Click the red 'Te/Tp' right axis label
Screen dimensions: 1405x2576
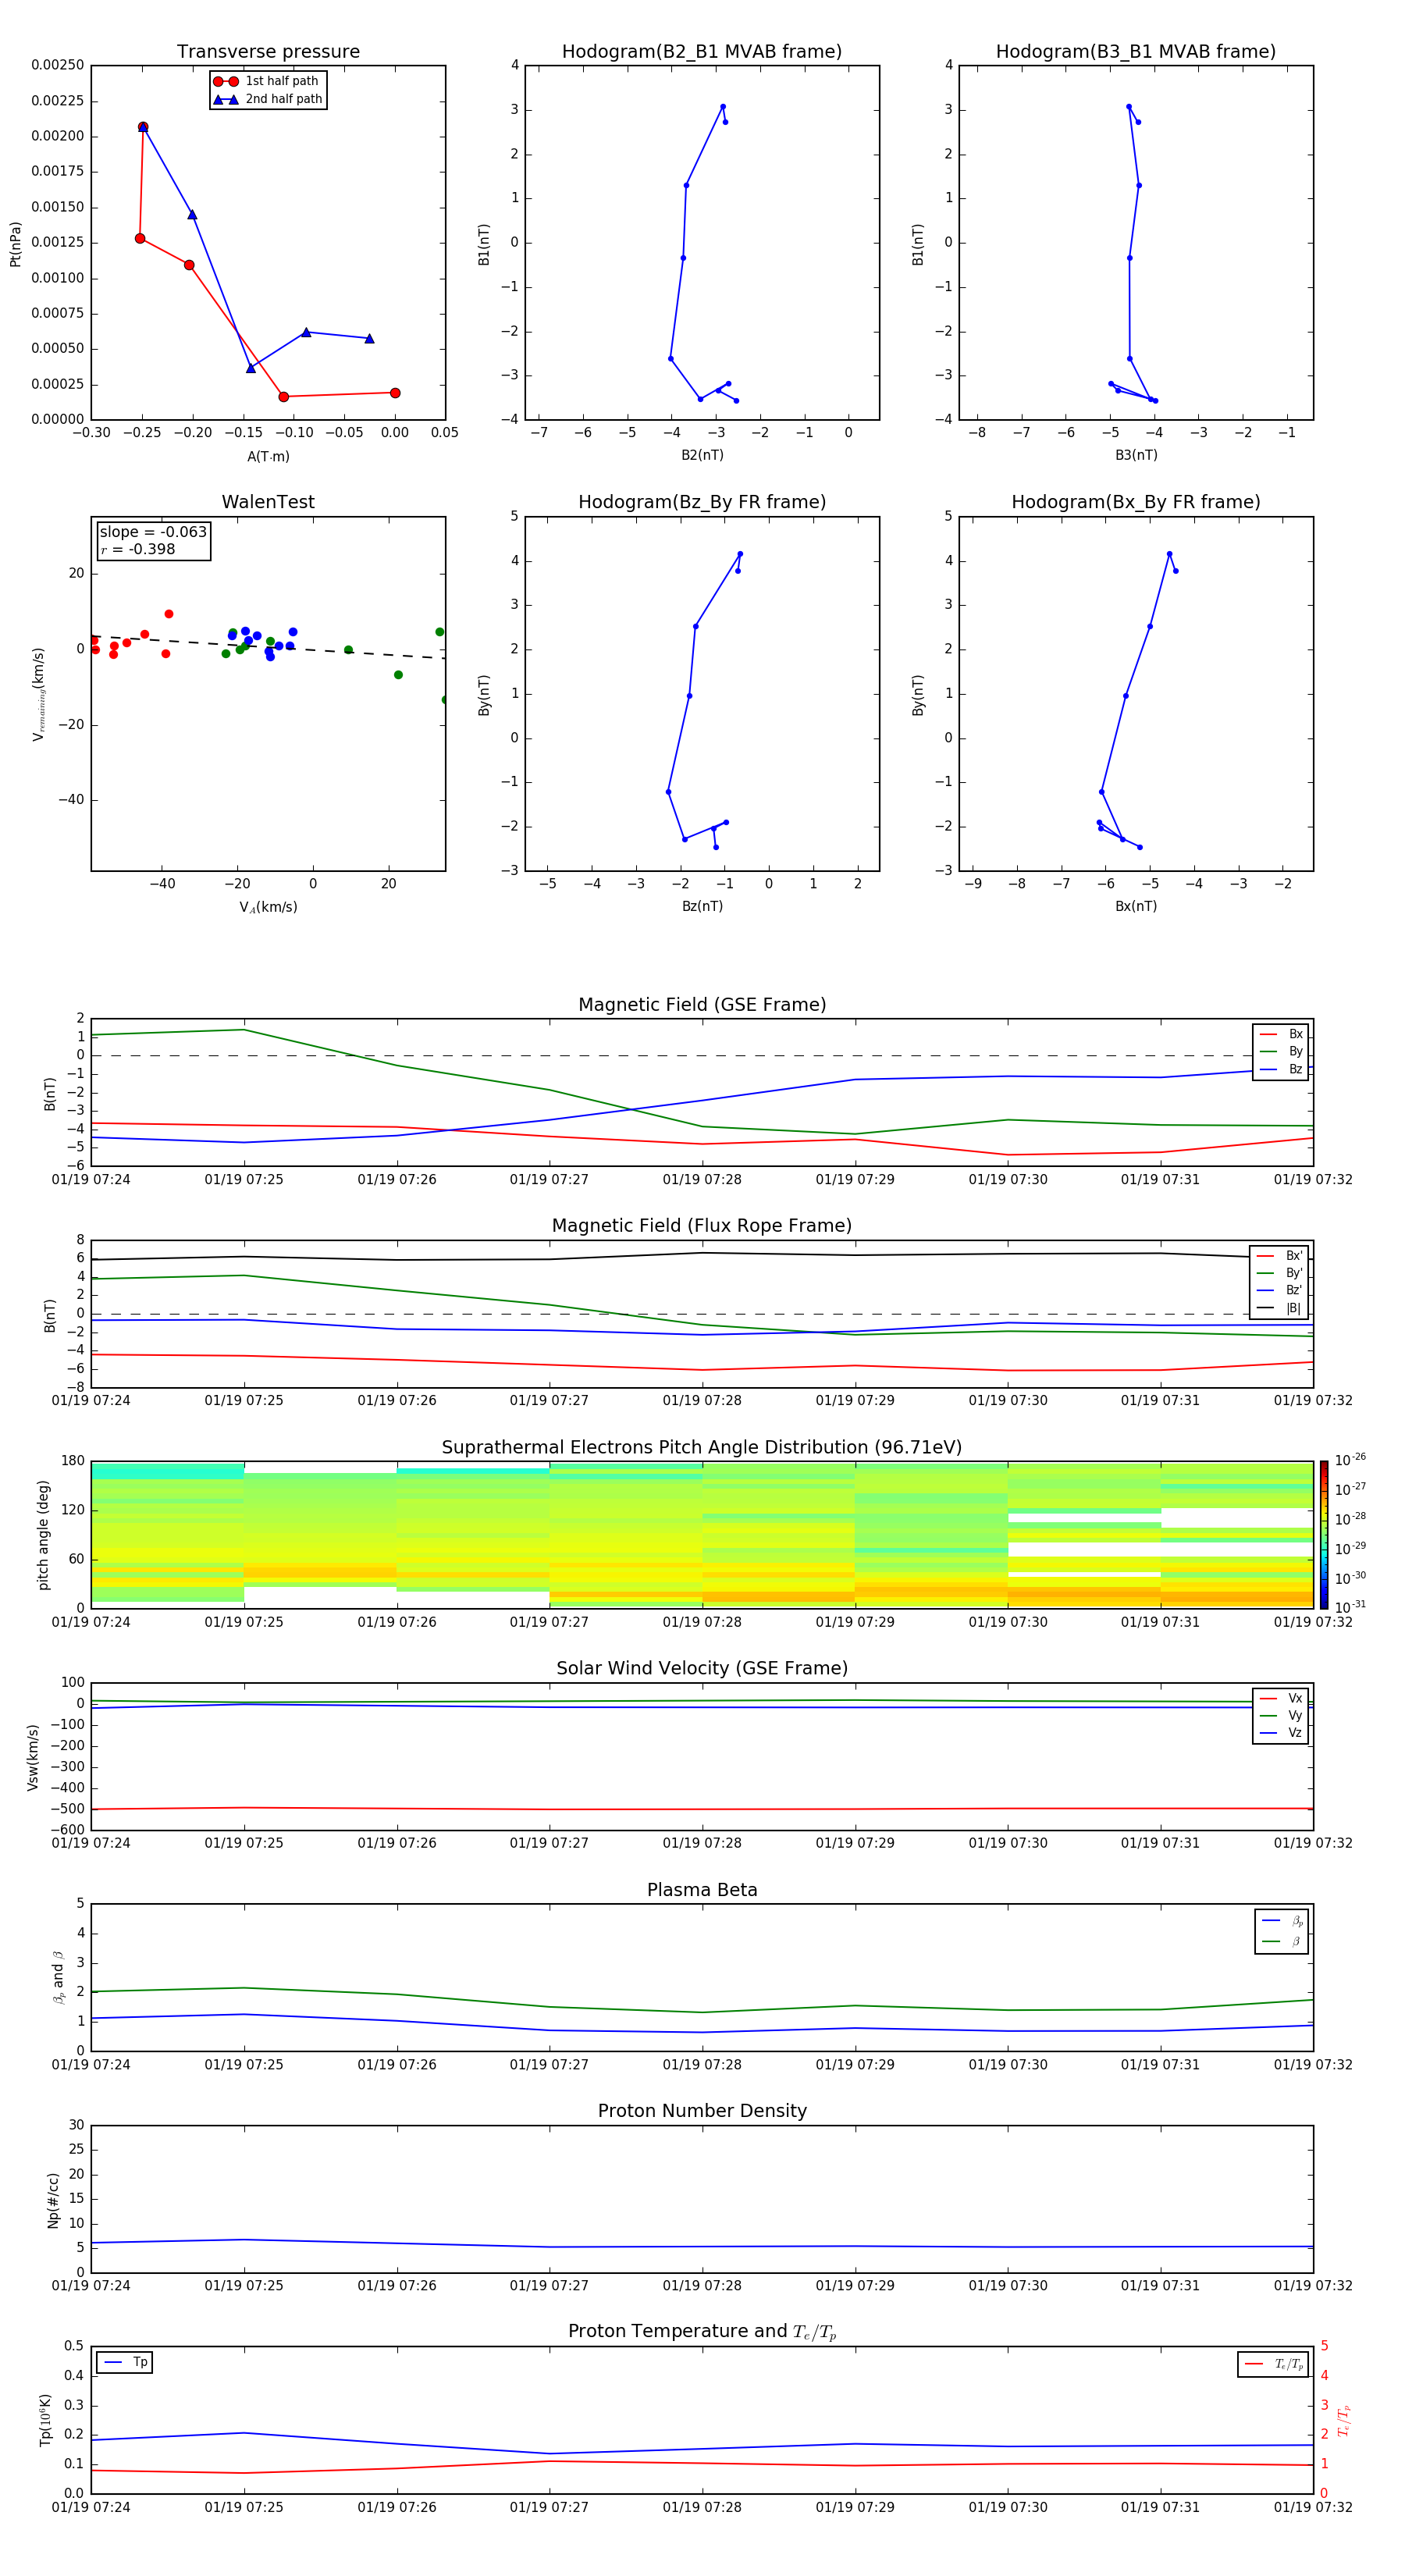[1344, 2420]
